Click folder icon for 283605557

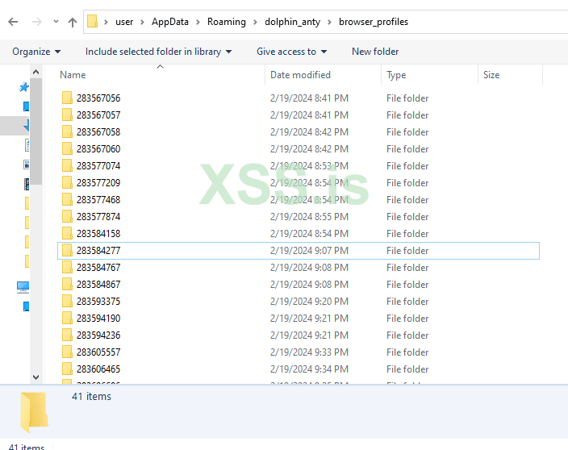(67, 352)
